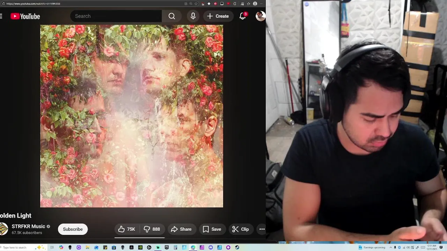Open Task View on the taskbar
This screenshot has height=251, width=447.
(52, 248)
